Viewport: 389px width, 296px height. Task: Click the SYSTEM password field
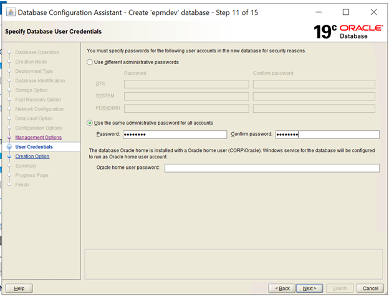[x=186, y=96]
